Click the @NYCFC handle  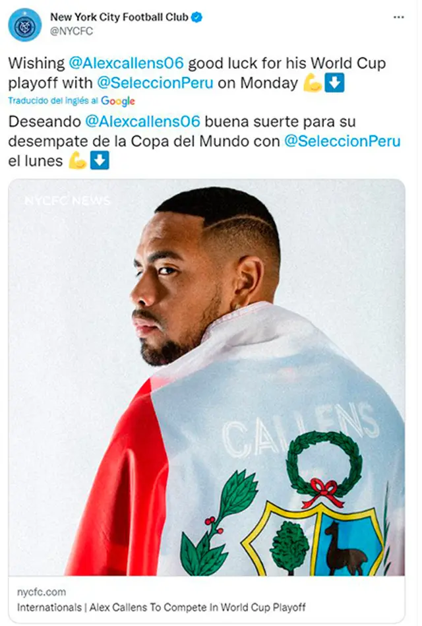tap(71, 31)
